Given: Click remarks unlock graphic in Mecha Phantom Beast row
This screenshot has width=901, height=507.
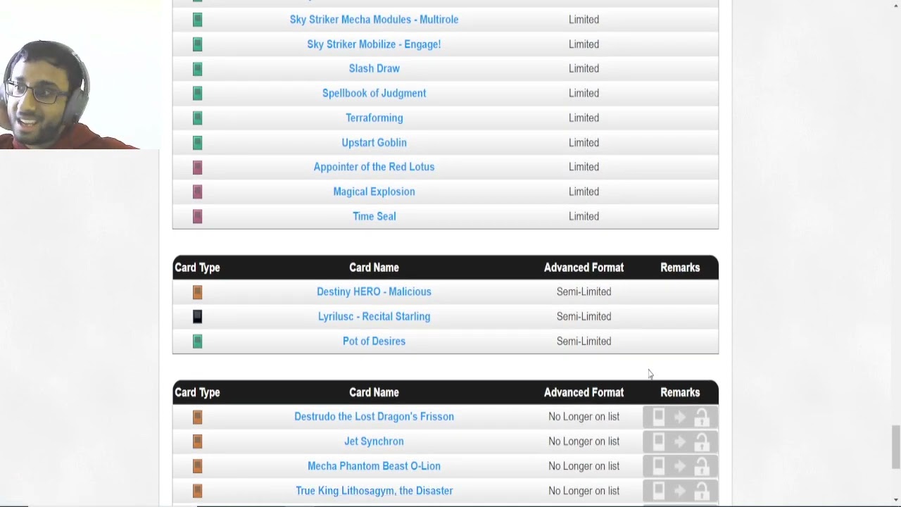Looking at the screenshot, I should [x=680, y=466].
